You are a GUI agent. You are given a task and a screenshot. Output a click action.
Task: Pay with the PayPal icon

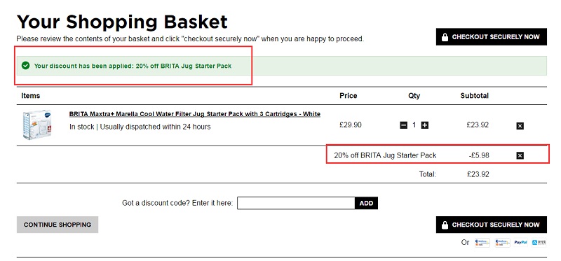[520, 242]
